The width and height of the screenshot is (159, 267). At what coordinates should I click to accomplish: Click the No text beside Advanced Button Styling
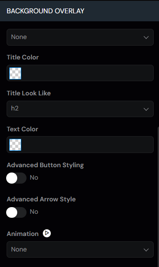[34, 177]
